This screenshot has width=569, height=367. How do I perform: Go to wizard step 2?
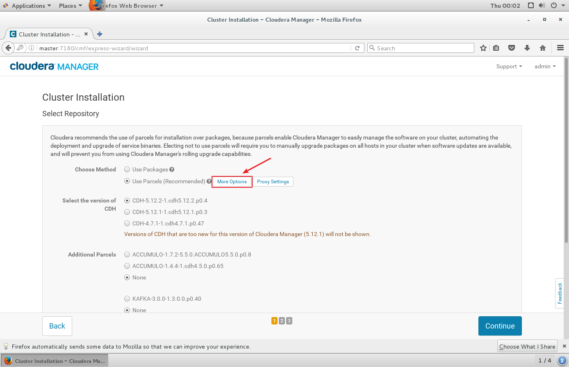[x=282, y=321]
